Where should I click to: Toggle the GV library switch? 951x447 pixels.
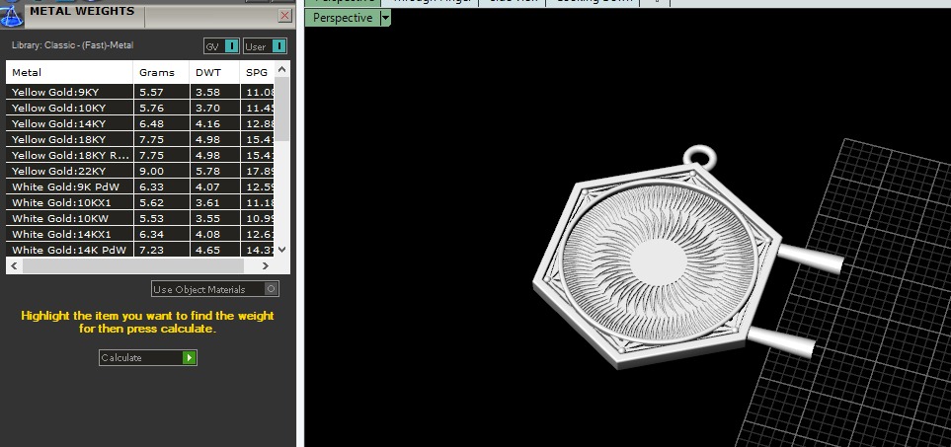point(221,46)
